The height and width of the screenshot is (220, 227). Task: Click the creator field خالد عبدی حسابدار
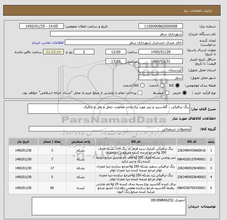click(x=124, y=43)
